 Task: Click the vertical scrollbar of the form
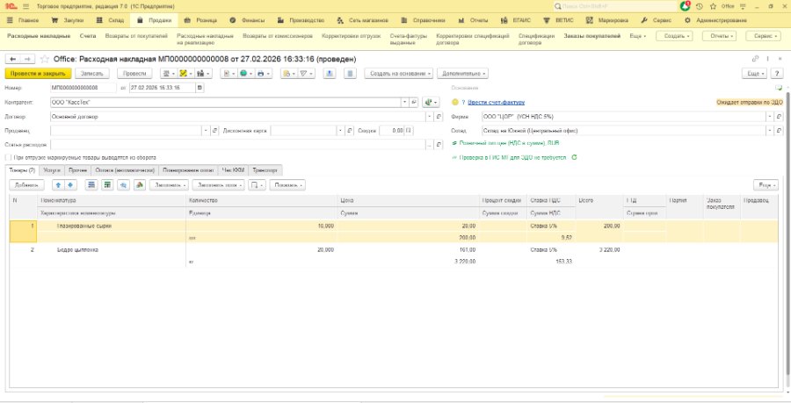click(787, 232)
